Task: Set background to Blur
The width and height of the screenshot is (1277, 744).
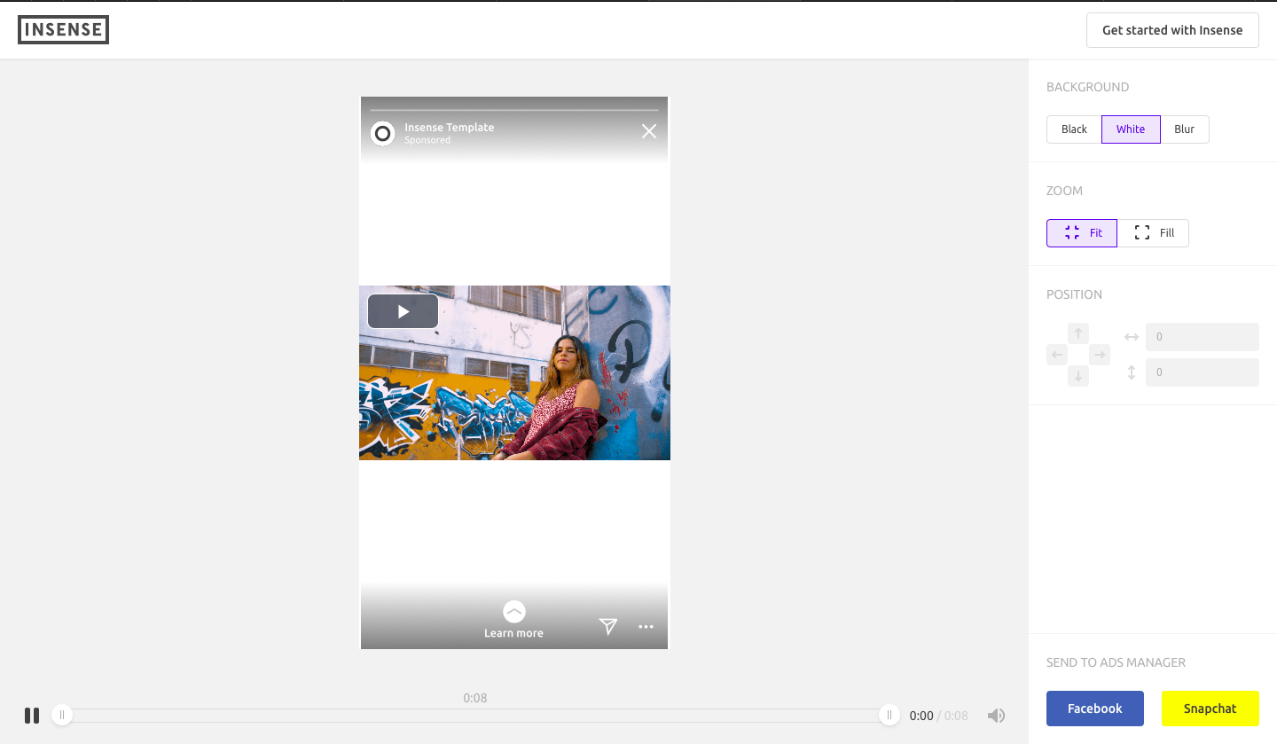Action: pyautogui.click(x=1184, y=129)
